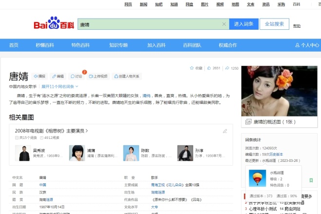The height and width of the screenshot is (214, 321).
Task: Click the green bookmark icon in the sidebar
Action: click(311, 180)
